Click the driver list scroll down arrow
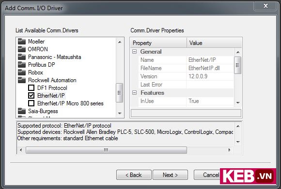 pyautogui.click(x=120, y=114)
